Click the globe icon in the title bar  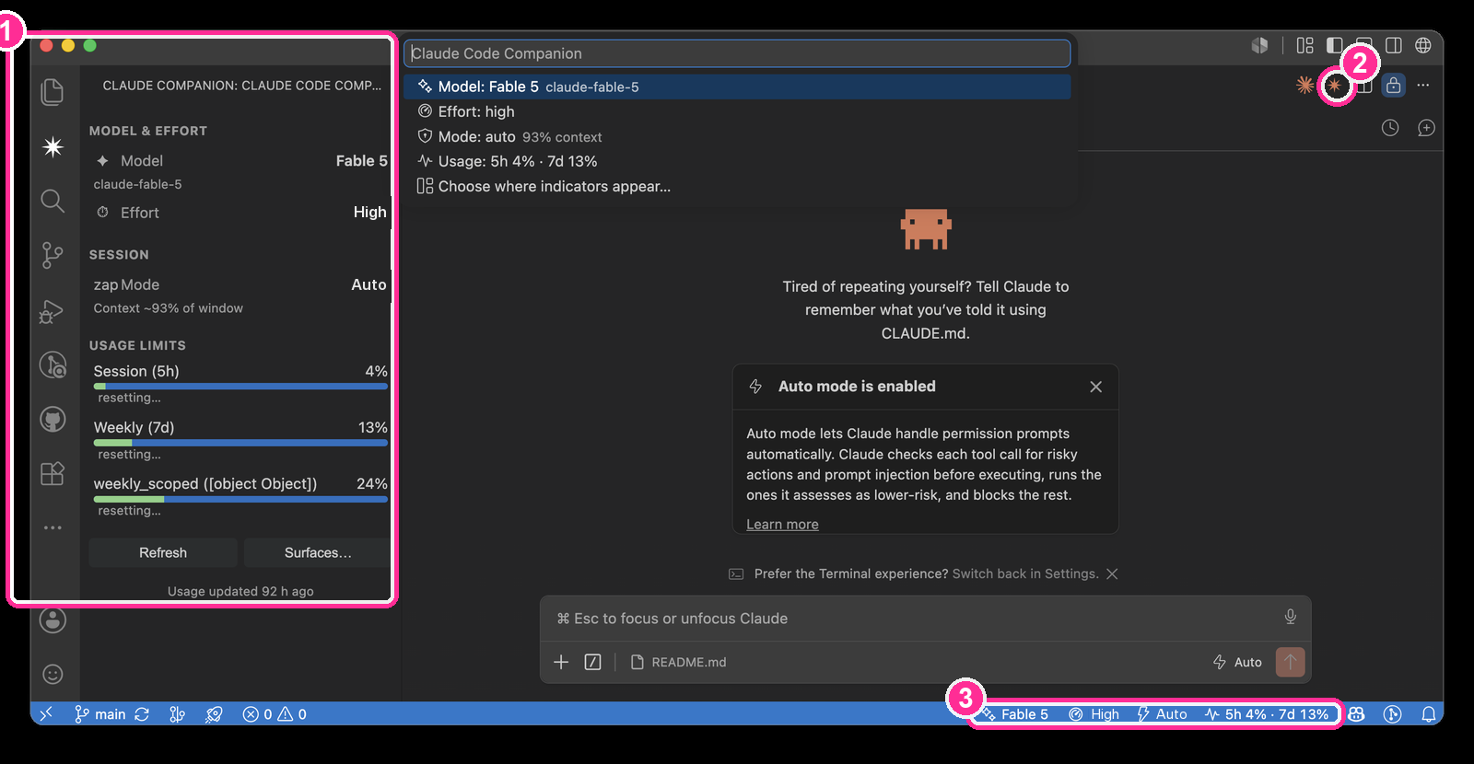(1423, 45)
